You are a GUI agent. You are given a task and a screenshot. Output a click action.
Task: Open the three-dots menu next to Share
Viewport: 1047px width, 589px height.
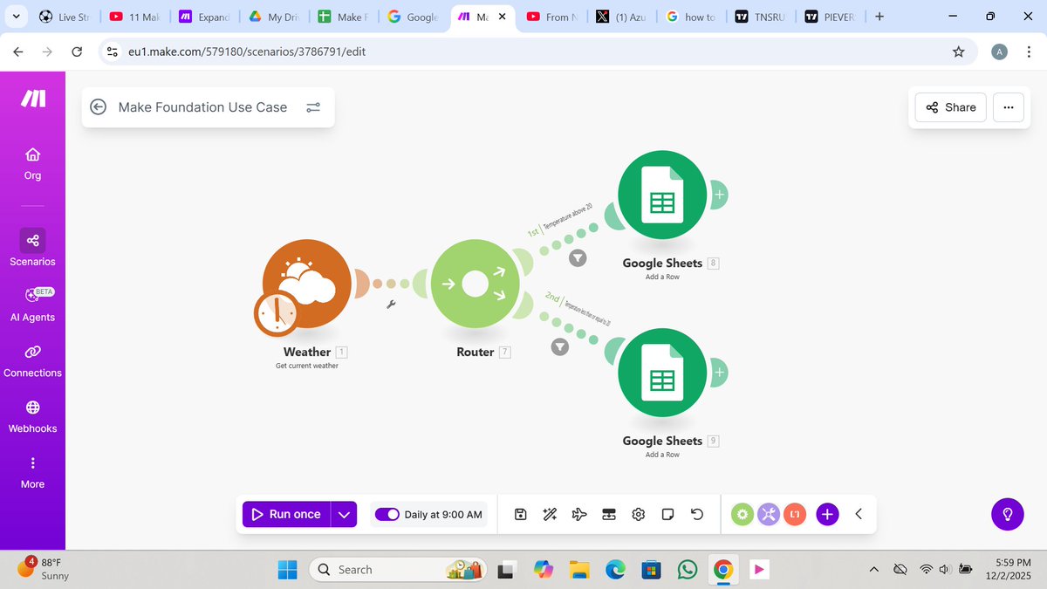click(x=1008, y=107)
